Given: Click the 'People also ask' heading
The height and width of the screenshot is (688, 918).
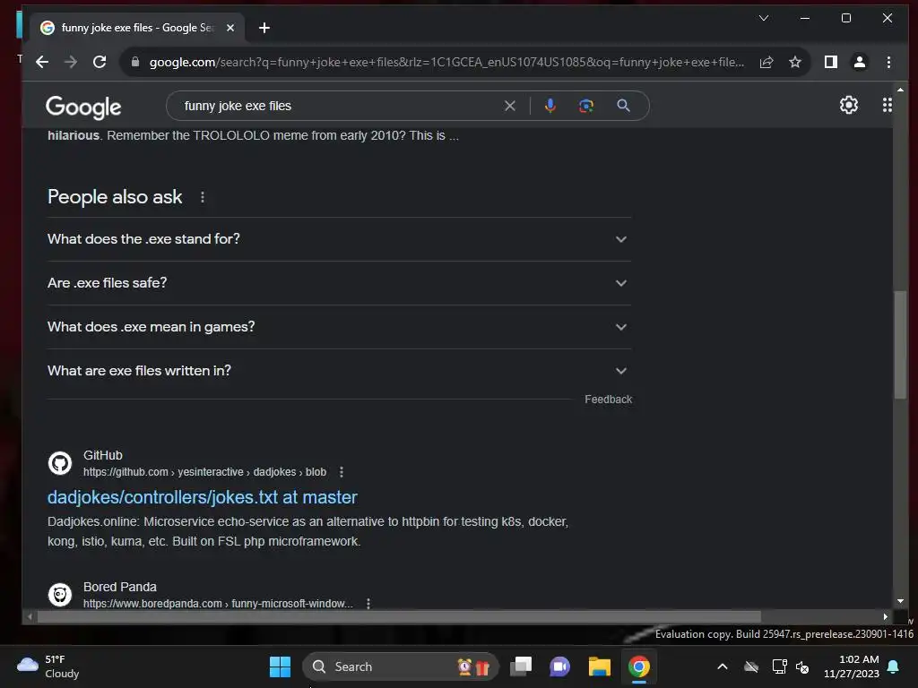Looking at the screenshot, I should pos(115,197).
